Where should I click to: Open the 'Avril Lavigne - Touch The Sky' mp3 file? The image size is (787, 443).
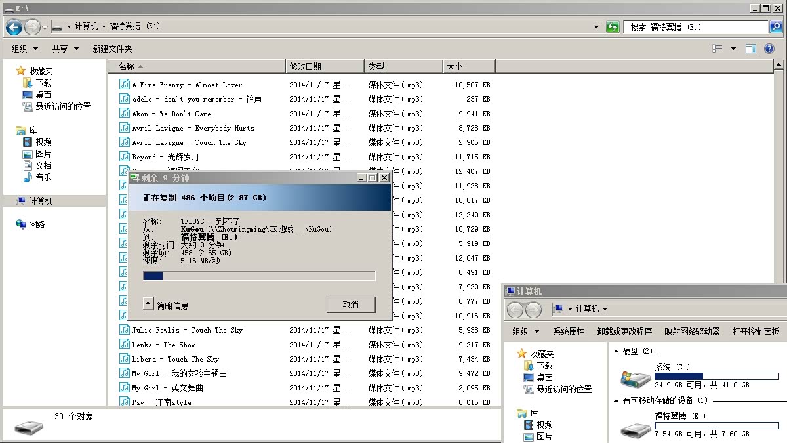click(x=188, y=142)
